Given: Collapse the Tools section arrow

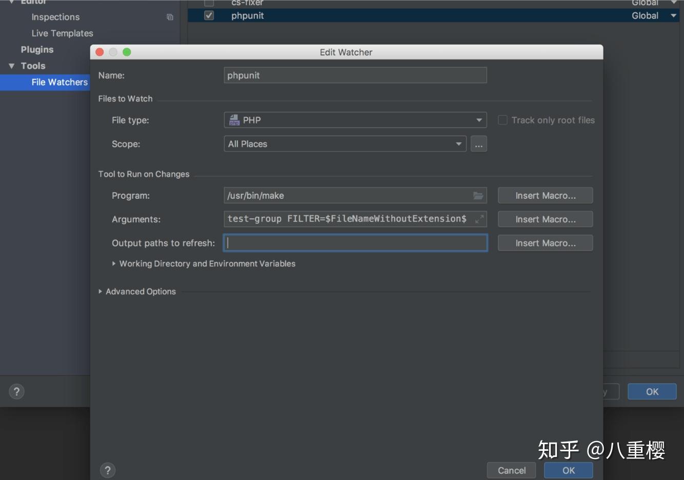Looking at the screenshot, I should click(11, 66).
